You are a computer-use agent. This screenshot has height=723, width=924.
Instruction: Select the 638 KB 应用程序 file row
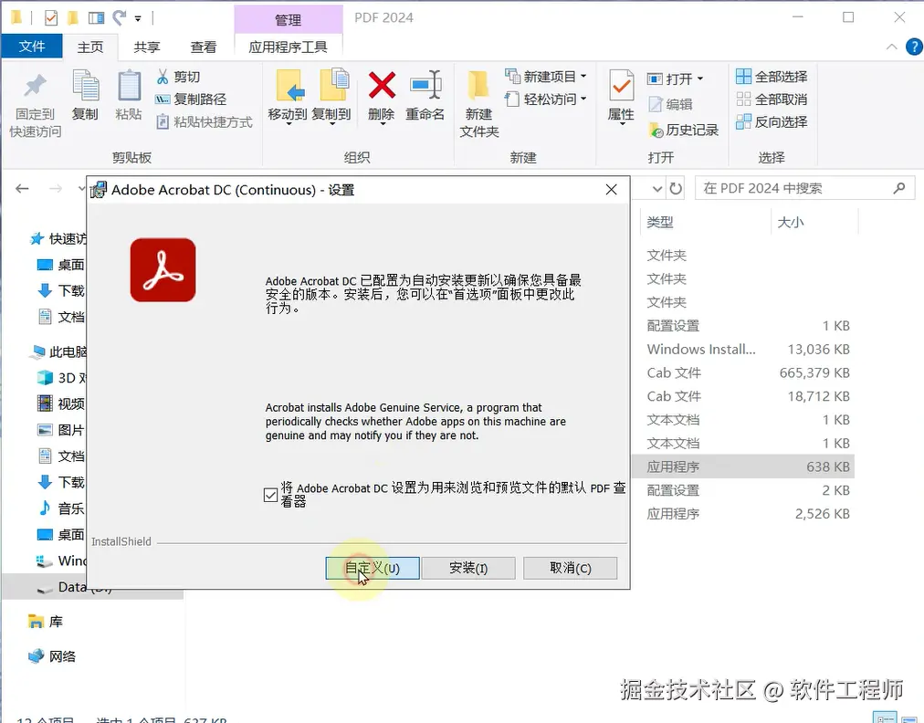click(744, 466)
